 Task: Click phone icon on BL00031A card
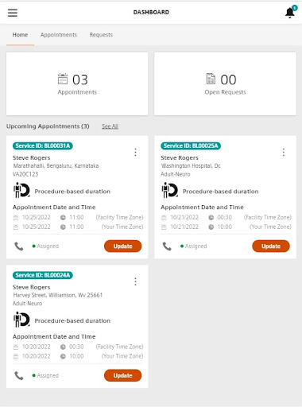click(x=19, y=246)
